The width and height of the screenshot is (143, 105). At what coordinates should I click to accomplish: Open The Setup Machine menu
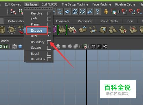click(75, 4)
